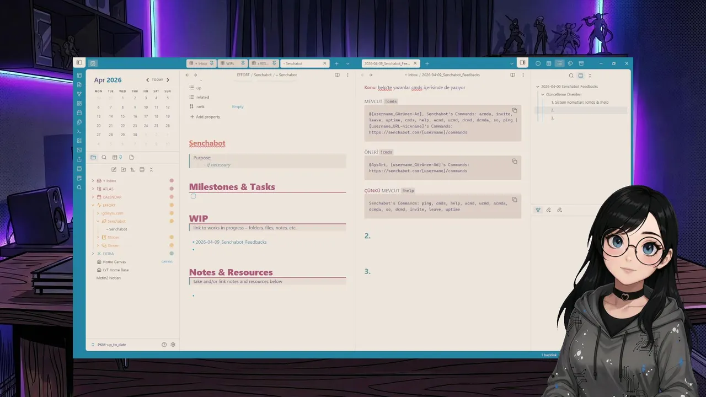Click the share/upload icon in left ribbon
This screenshot has width=706, height=397.
[x=79, y=159]
